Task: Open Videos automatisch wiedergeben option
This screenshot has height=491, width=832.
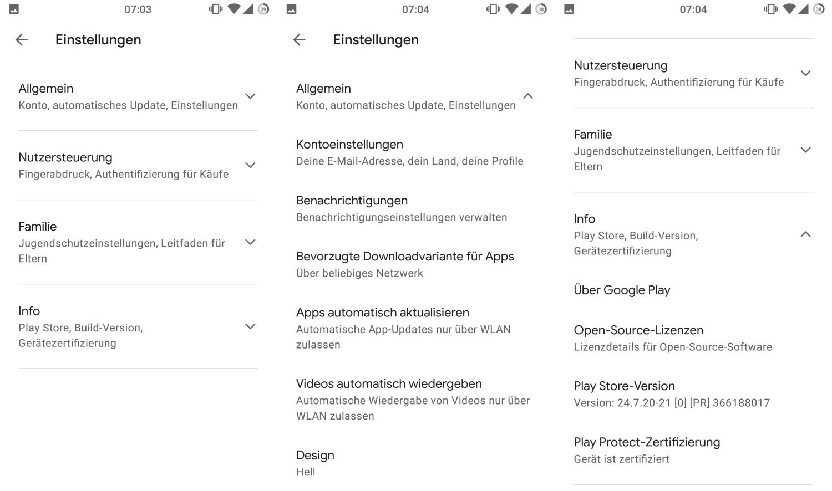Action: [x=413, y=399]
